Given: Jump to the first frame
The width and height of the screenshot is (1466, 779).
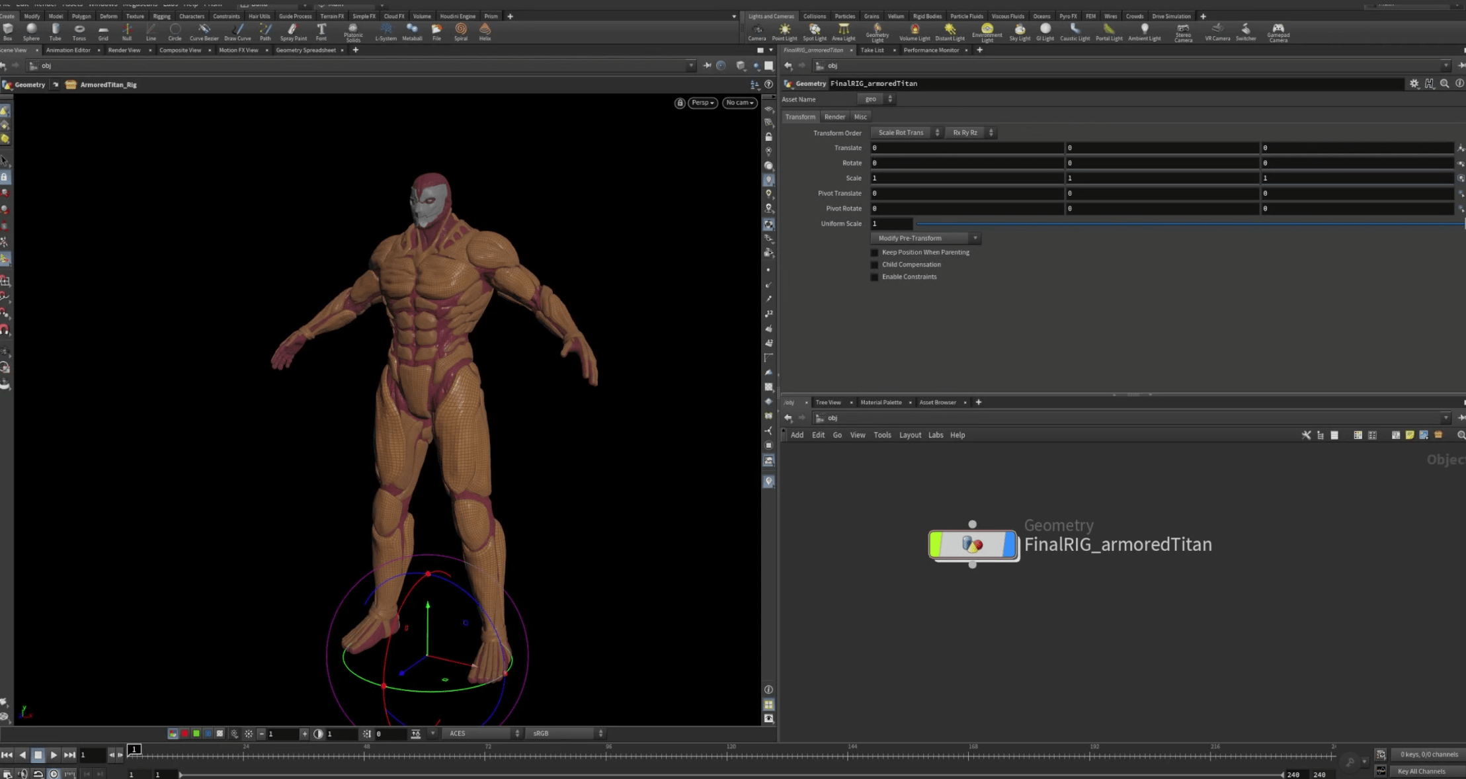Looking at the screenshot, I should coord(7,755).
